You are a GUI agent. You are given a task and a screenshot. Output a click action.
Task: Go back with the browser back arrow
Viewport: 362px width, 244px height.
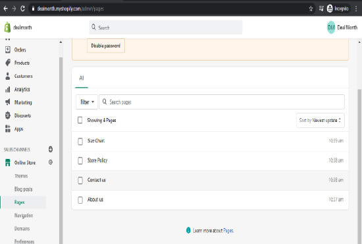click(5, 9)
